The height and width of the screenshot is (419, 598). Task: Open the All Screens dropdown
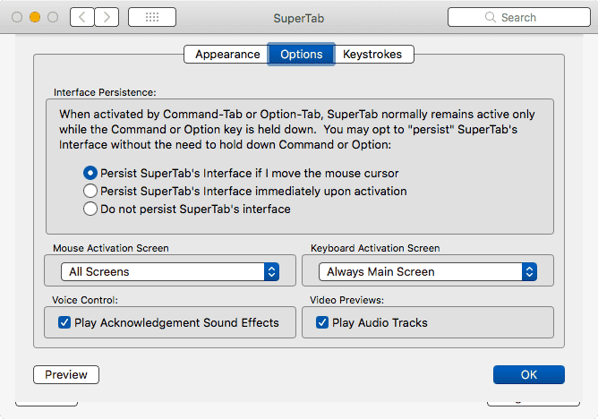(x=170, y=271)
